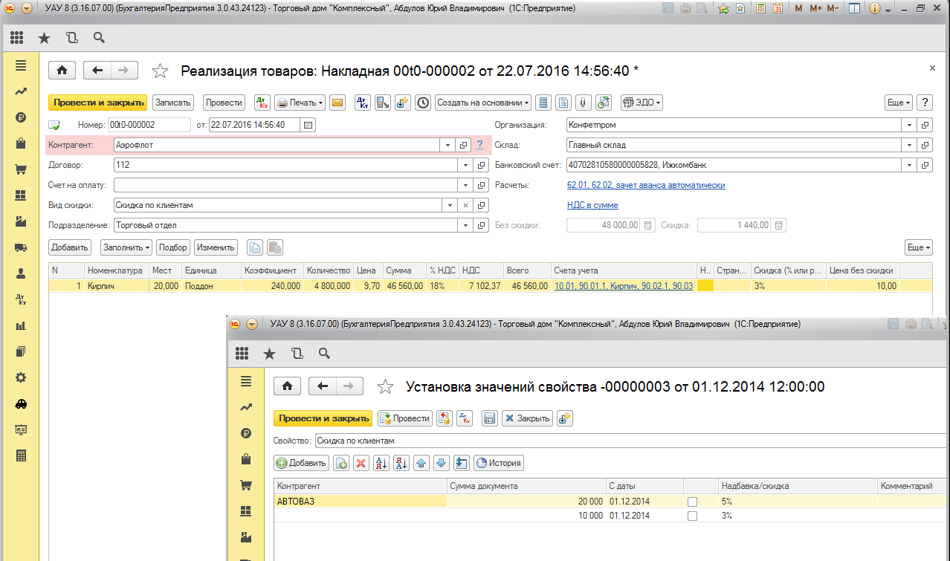Copy rows icon next to Изменить
This screenshot has width=950, height=561.
[x=255, y=247]
